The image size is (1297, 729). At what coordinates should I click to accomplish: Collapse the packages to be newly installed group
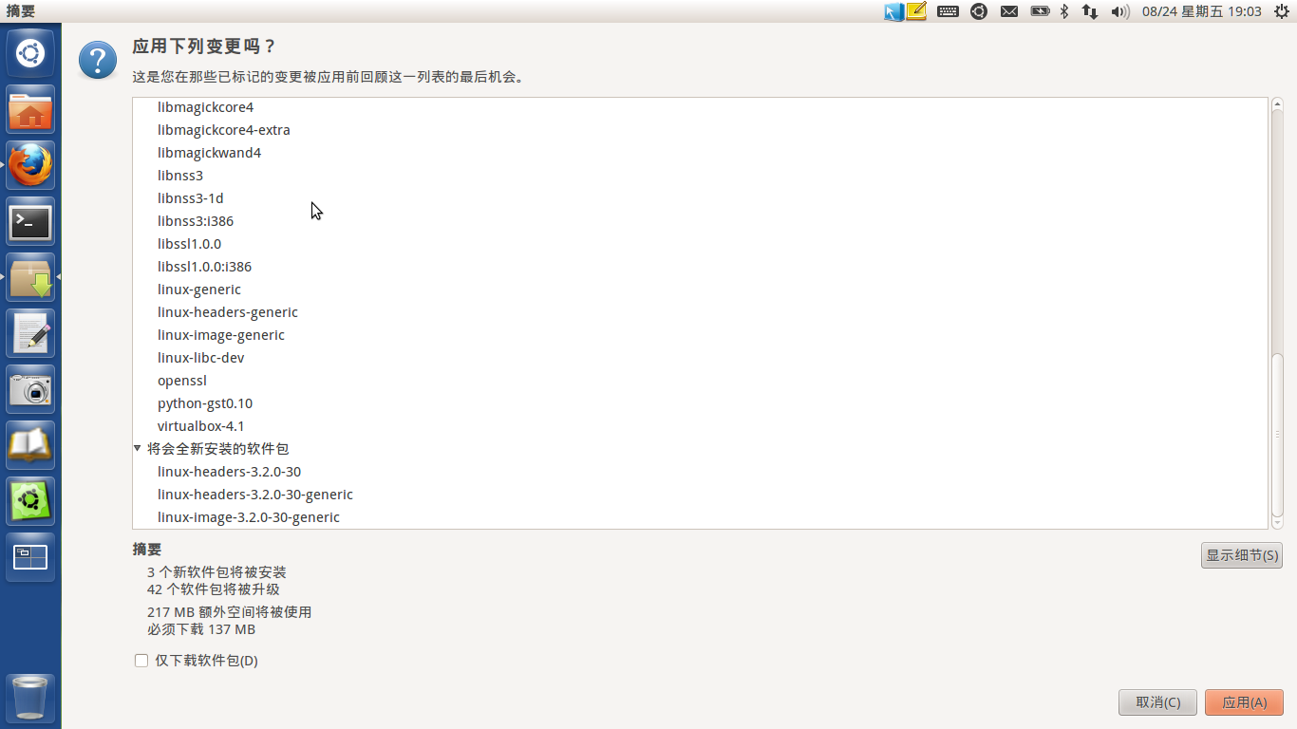click(x=138, y=448)
